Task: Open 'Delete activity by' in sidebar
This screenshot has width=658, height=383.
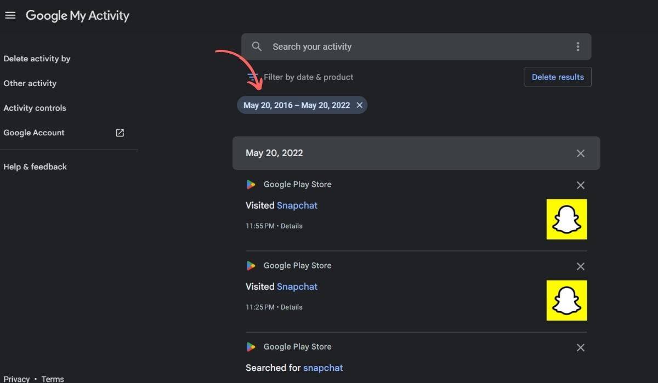Action: coord(37,59)
